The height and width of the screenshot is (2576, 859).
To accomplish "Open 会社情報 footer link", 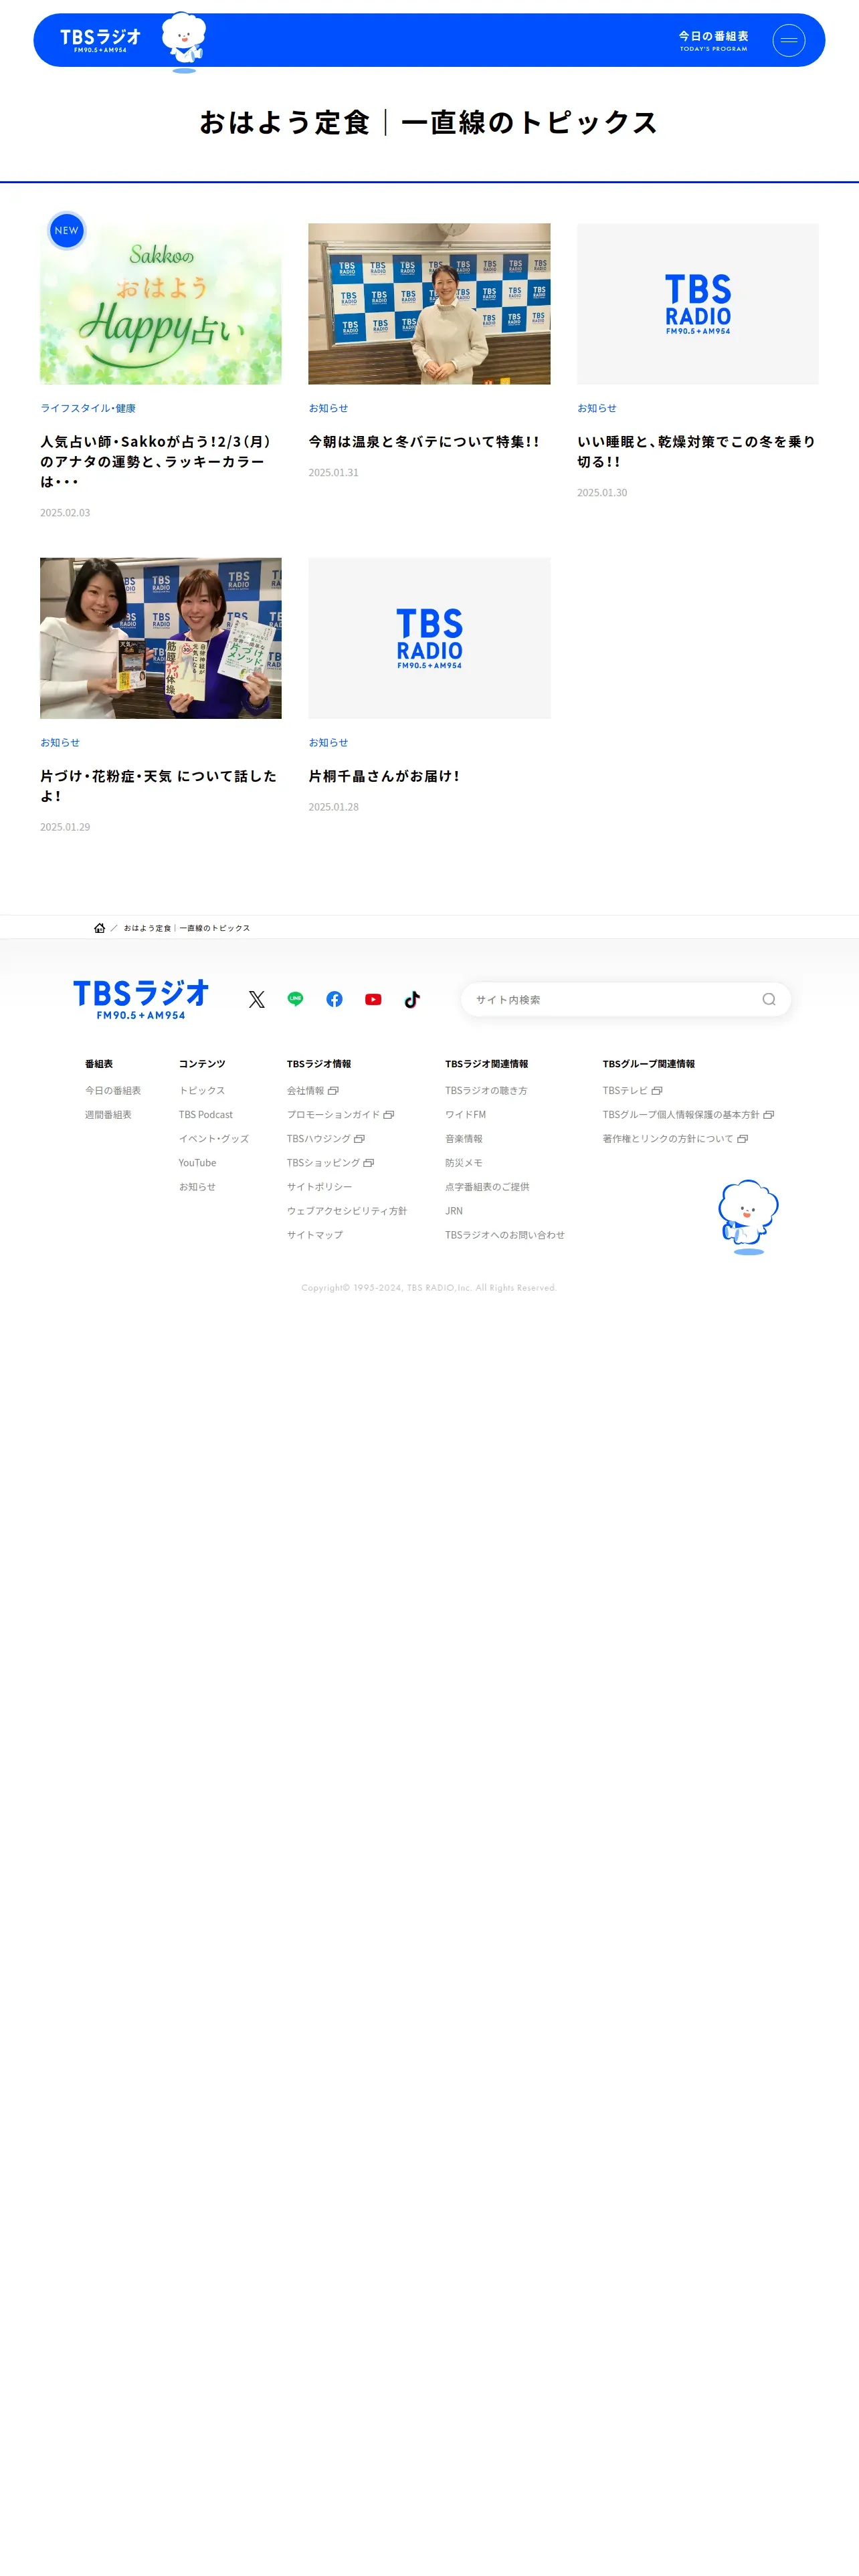I will 313,1090.
